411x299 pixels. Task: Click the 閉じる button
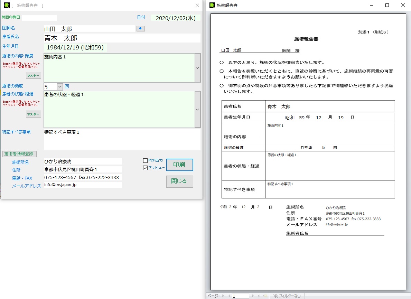(179, 181)
